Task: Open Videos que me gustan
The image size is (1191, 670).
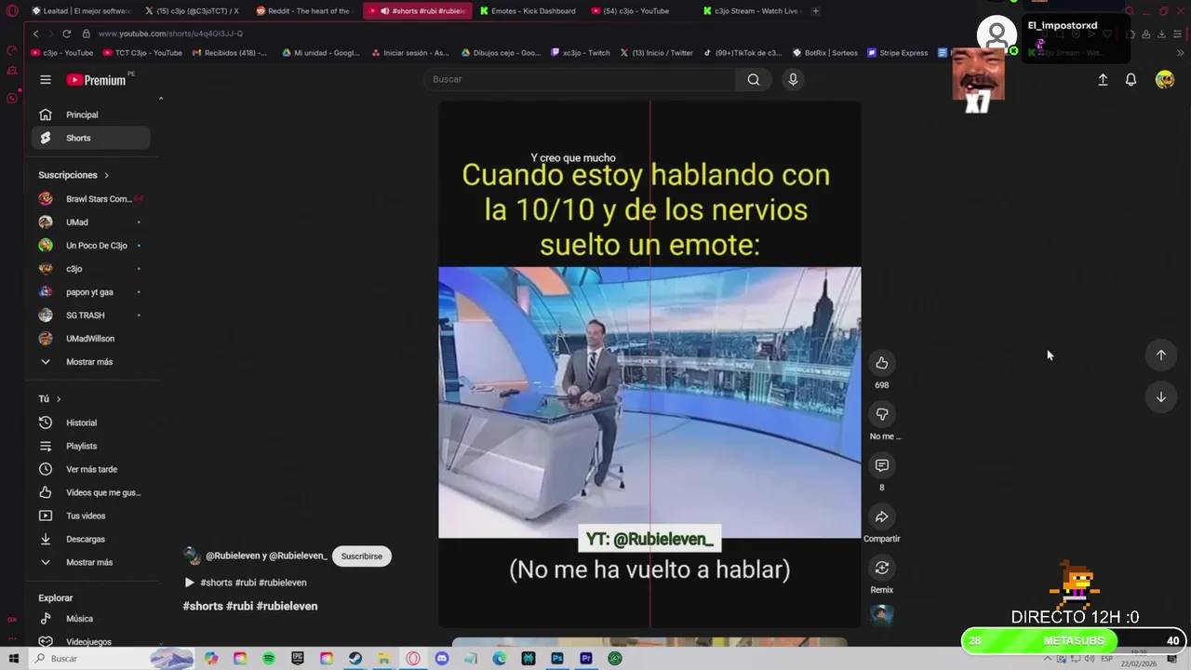Action: (x=91, y=492)
